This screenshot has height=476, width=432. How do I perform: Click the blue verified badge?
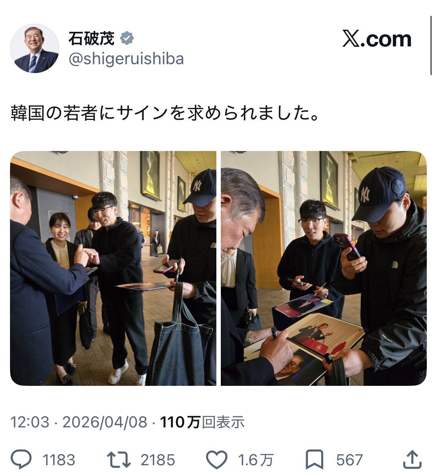click(x=127, y=38)
